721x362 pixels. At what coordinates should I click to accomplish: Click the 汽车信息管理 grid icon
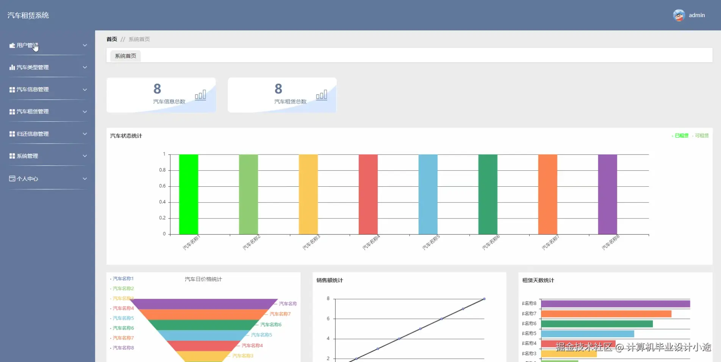tap(12, 90)
